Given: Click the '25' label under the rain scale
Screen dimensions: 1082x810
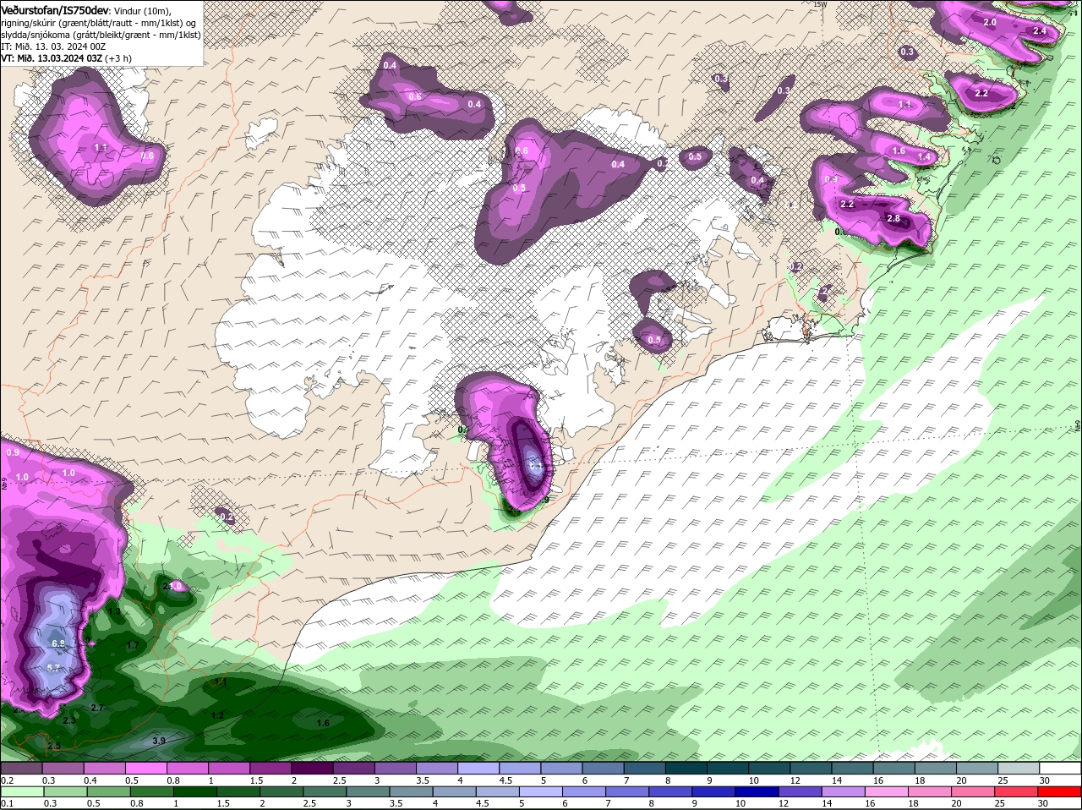Looking at the screenshot, I should coord(999,804).
